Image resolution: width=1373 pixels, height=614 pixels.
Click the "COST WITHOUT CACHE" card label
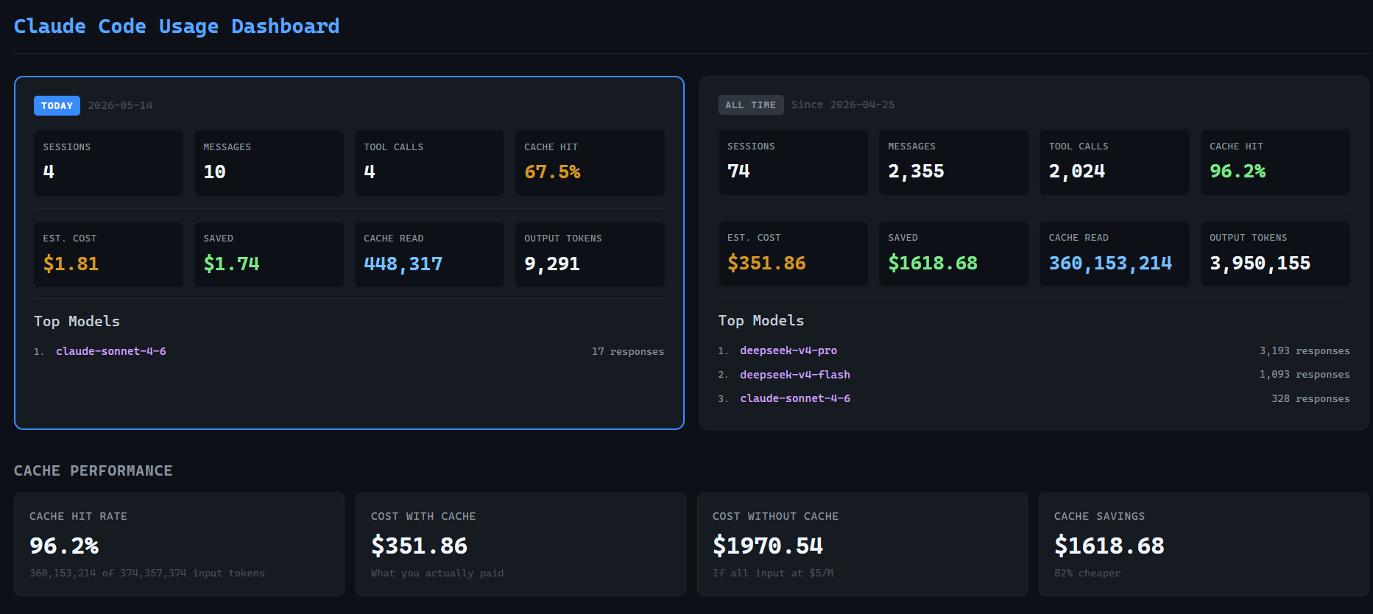coord(775,516)
